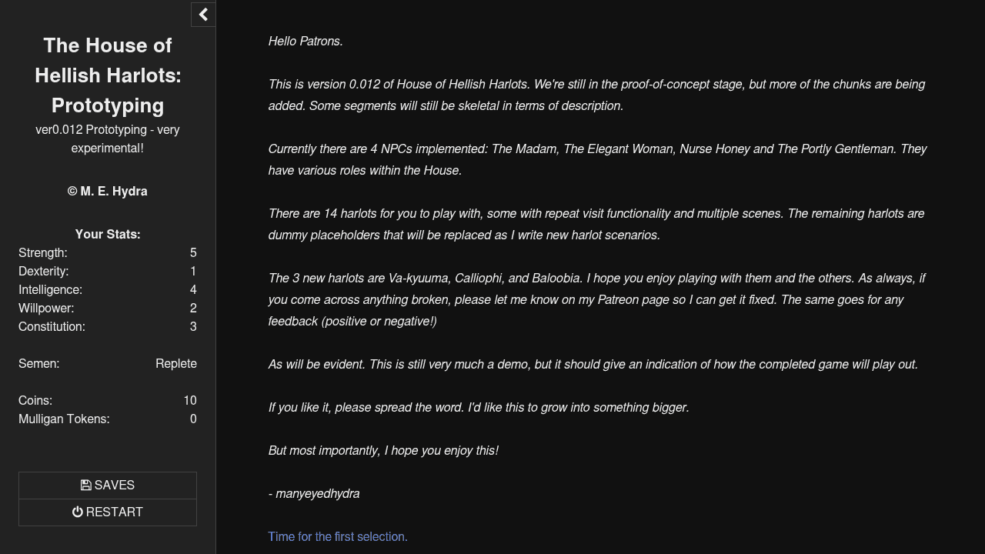Viewport: 985px width, 554px height.
Task: Open the SAVES menu
Action: click(108, 486)
